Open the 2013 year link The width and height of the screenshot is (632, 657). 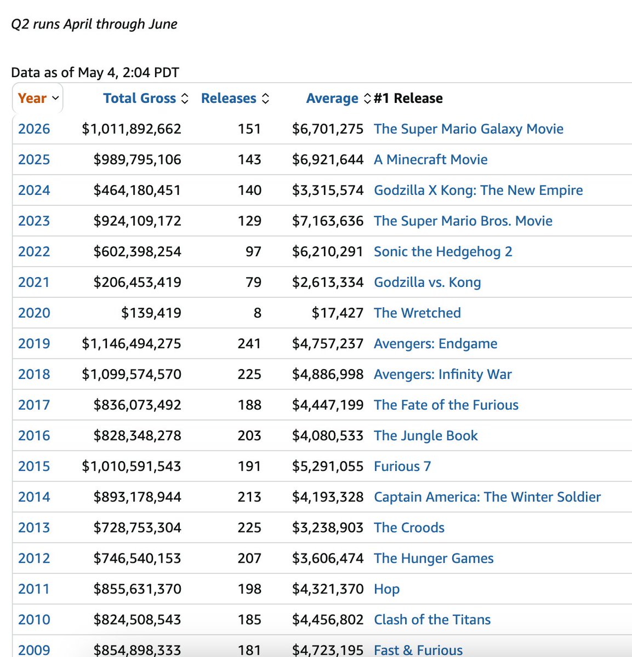click(34, 528)
